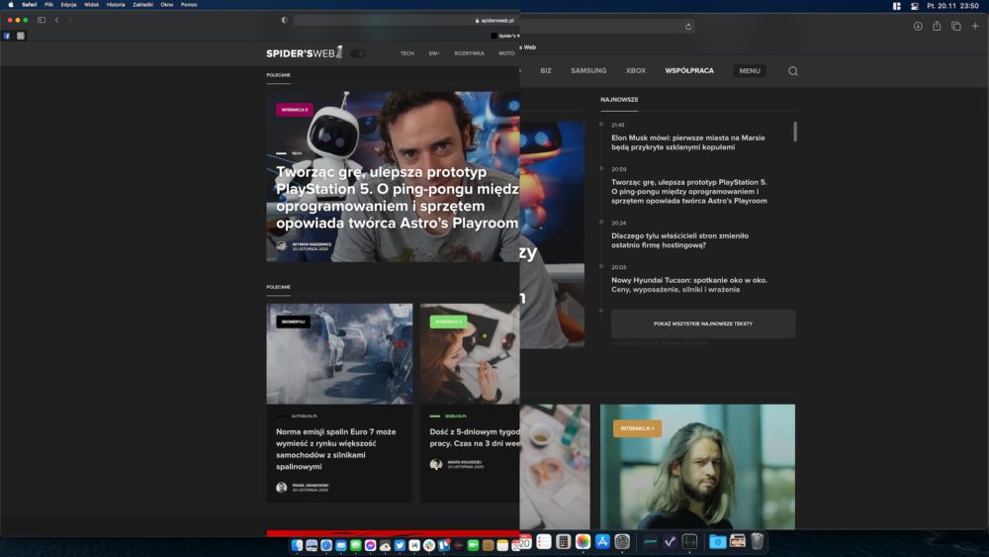Click NAJNOWSZE tab heading
989x557 pixels.
pos(619,100)
